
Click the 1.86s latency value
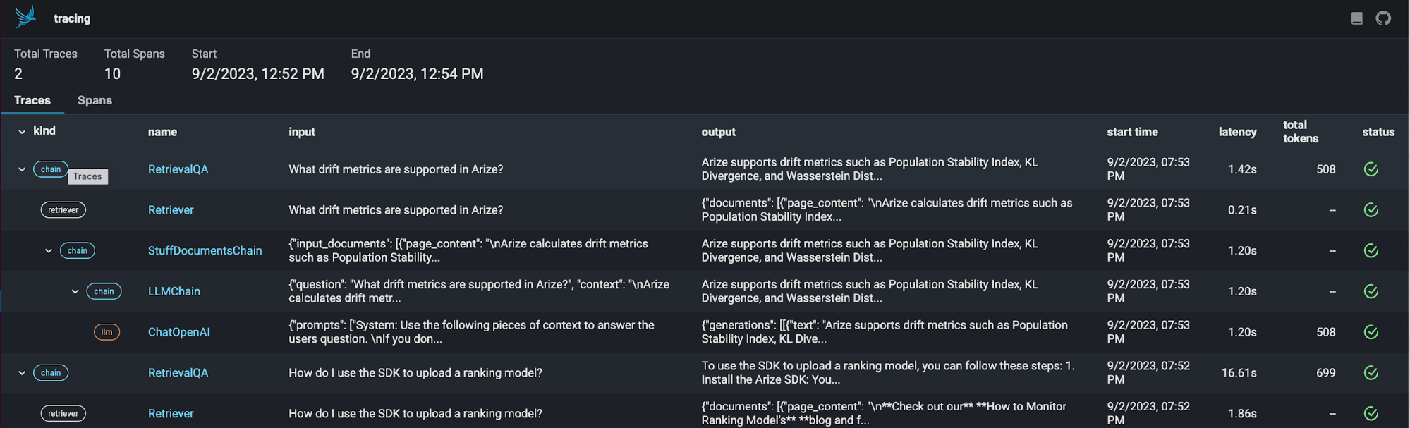tap(1242, 414)
